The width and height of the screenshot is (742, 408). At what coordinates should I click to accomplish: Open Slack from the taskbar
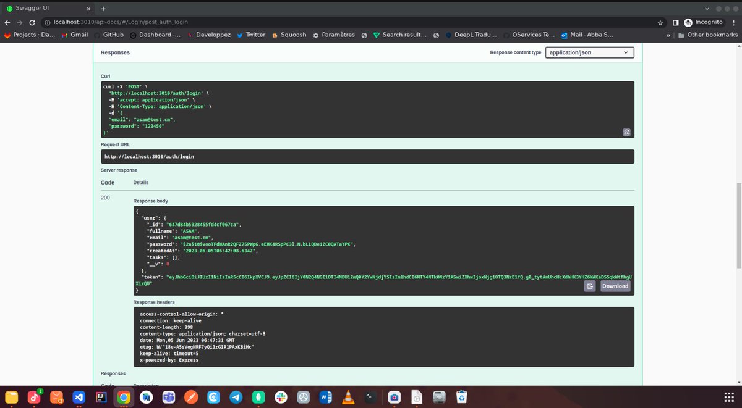coord(280,397)
